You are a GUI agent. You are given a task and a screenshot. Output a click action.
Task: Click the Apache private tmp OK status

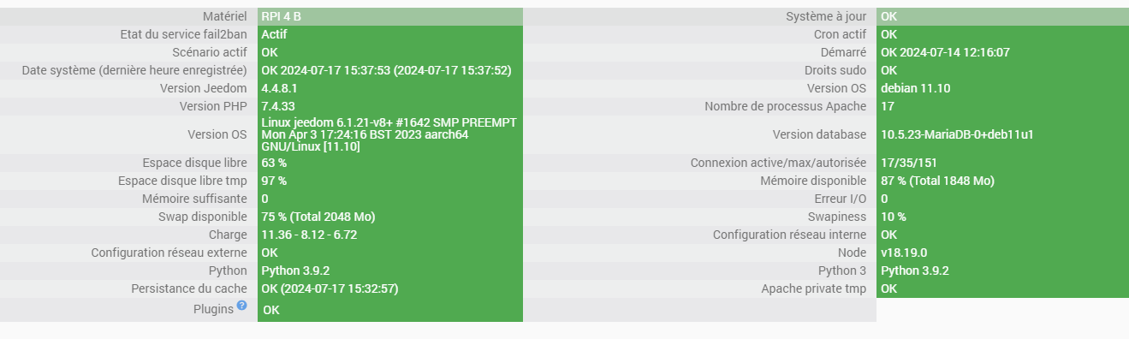point(889,288)
